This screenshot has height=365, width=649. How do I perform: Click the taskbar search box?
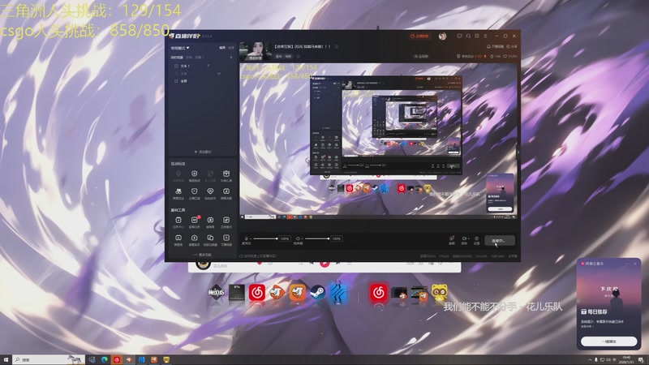point(49,359)
